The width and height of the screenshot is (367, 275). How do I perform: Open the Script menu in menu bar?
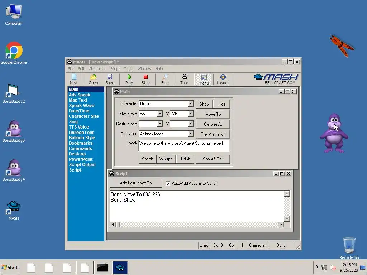pyautogui.click(x=115, y=69)
